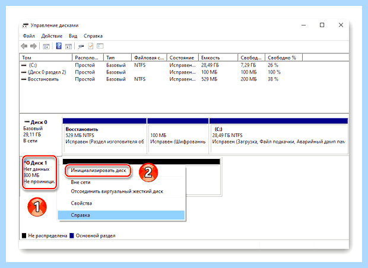368x268 pixels.
Task: Sort by the Свободно % column header
Action: (x=284, y=58)
